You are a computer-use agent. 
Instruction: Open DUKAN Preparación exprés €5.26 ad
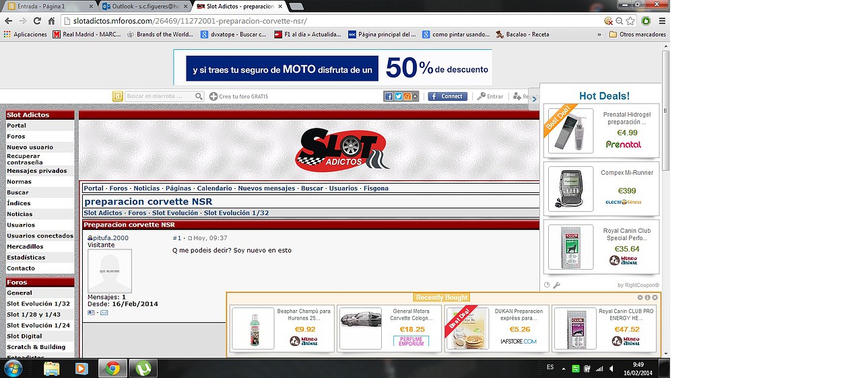[497, 328]
